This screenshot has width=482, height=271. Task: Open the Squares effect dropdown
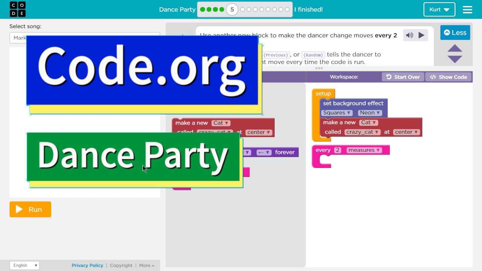coord(337,113)
